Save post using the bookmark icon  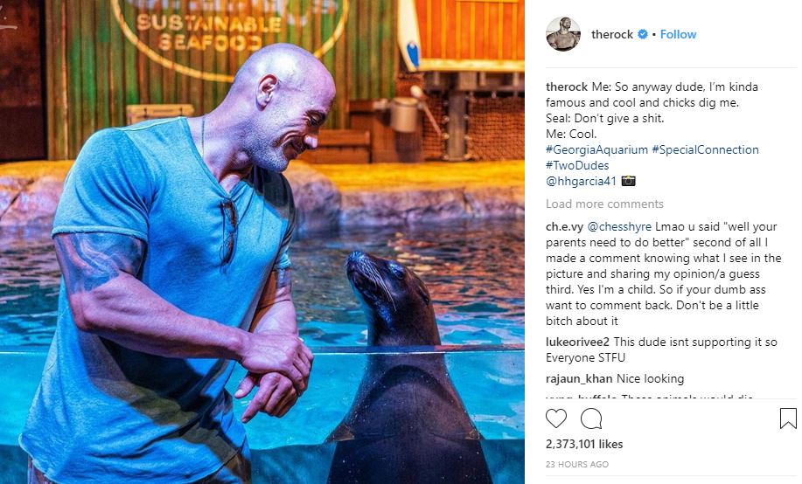tap(788, 418)
